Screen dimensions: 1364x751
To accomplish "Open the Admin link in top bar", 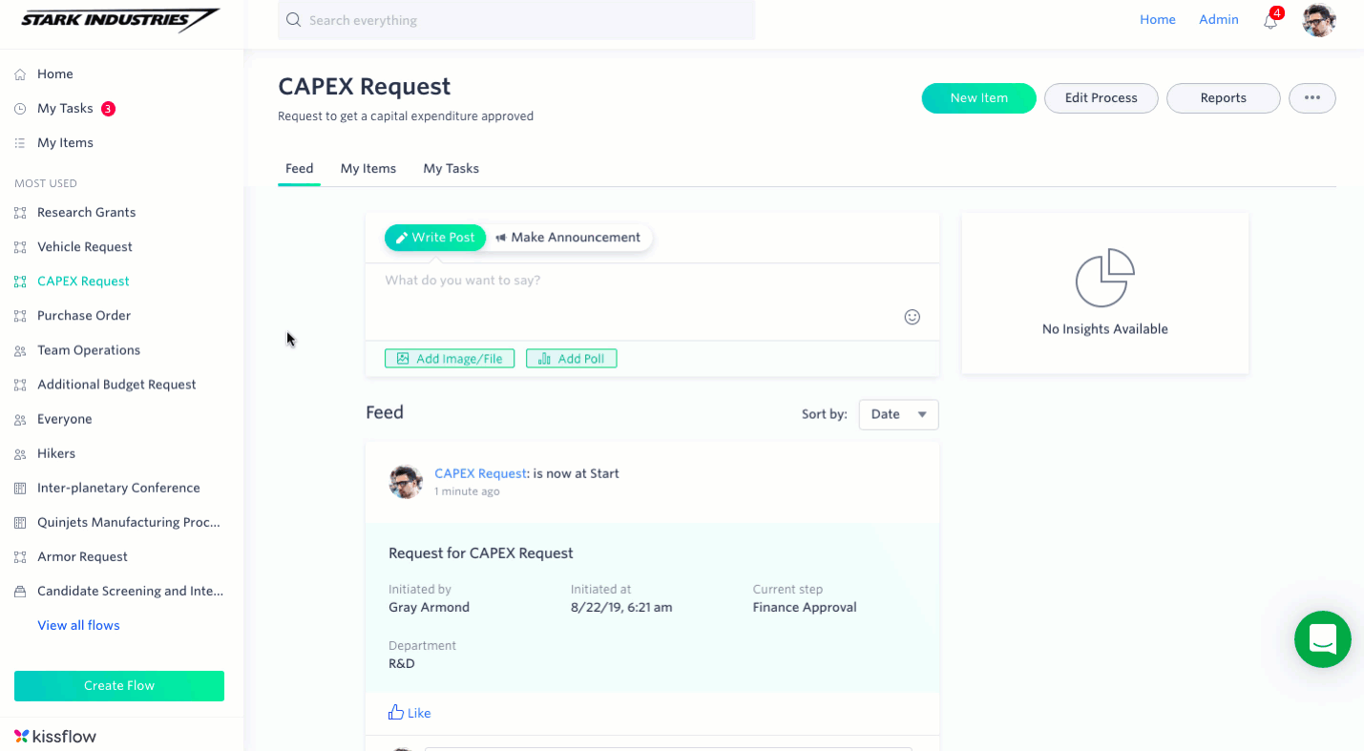I will pos(1219,19).
